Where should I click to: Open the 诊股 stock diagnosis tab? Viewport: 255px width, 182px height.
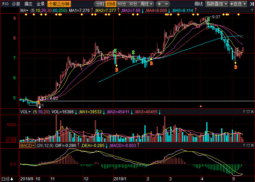point(16,4)
